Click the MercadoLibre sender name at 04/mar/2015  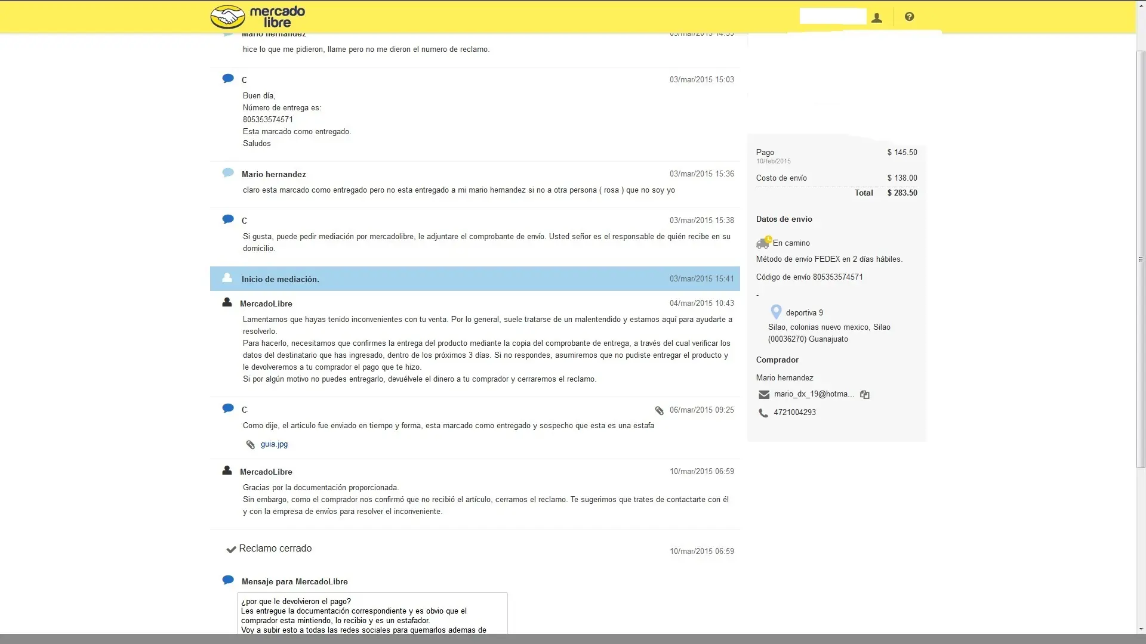tap(266, 304)
